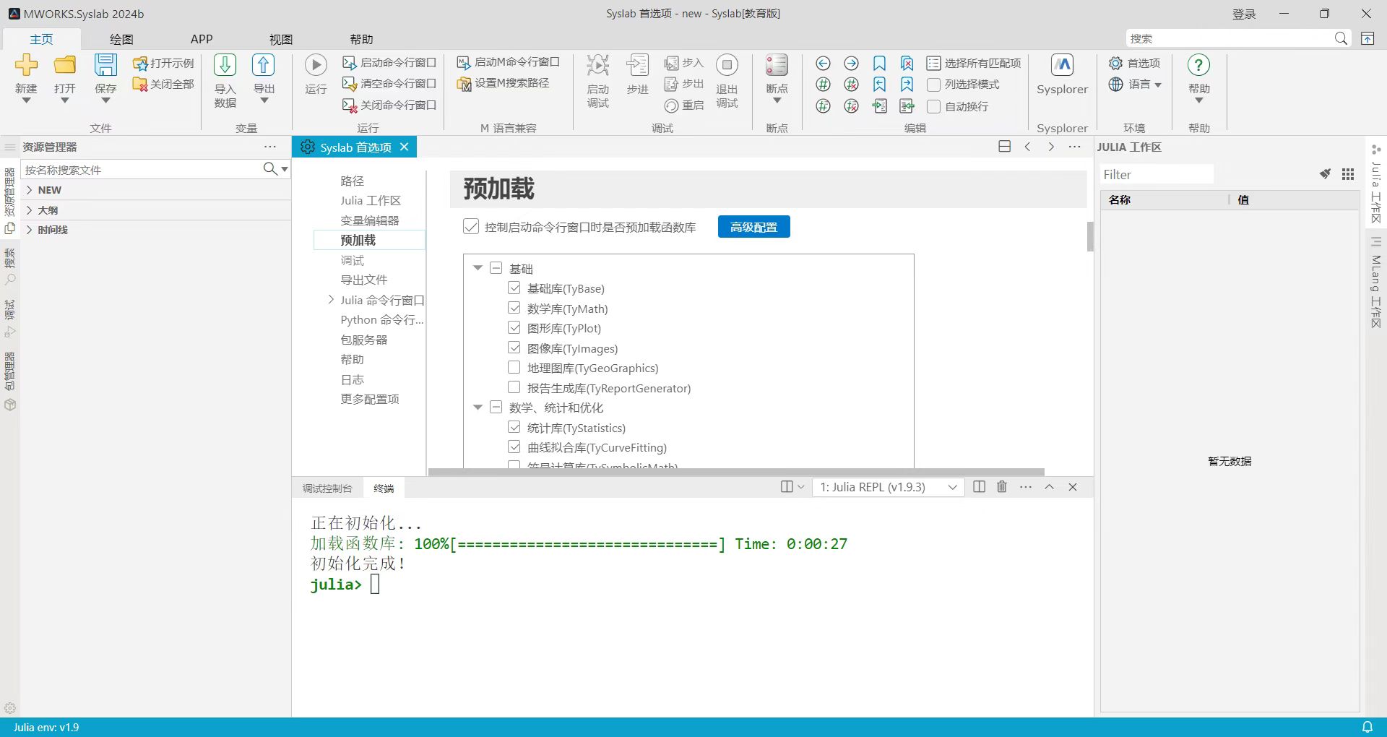The width and height of the screenshot is (1387, 737).
Task: Switch to the 调试控制台 panel tab
Action: (x=327, y=488)
